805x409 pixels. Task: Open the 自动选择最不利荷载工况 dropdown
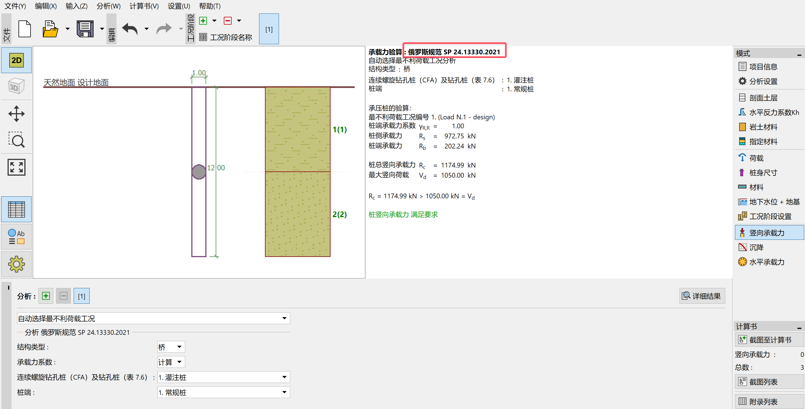coord(153,319)
